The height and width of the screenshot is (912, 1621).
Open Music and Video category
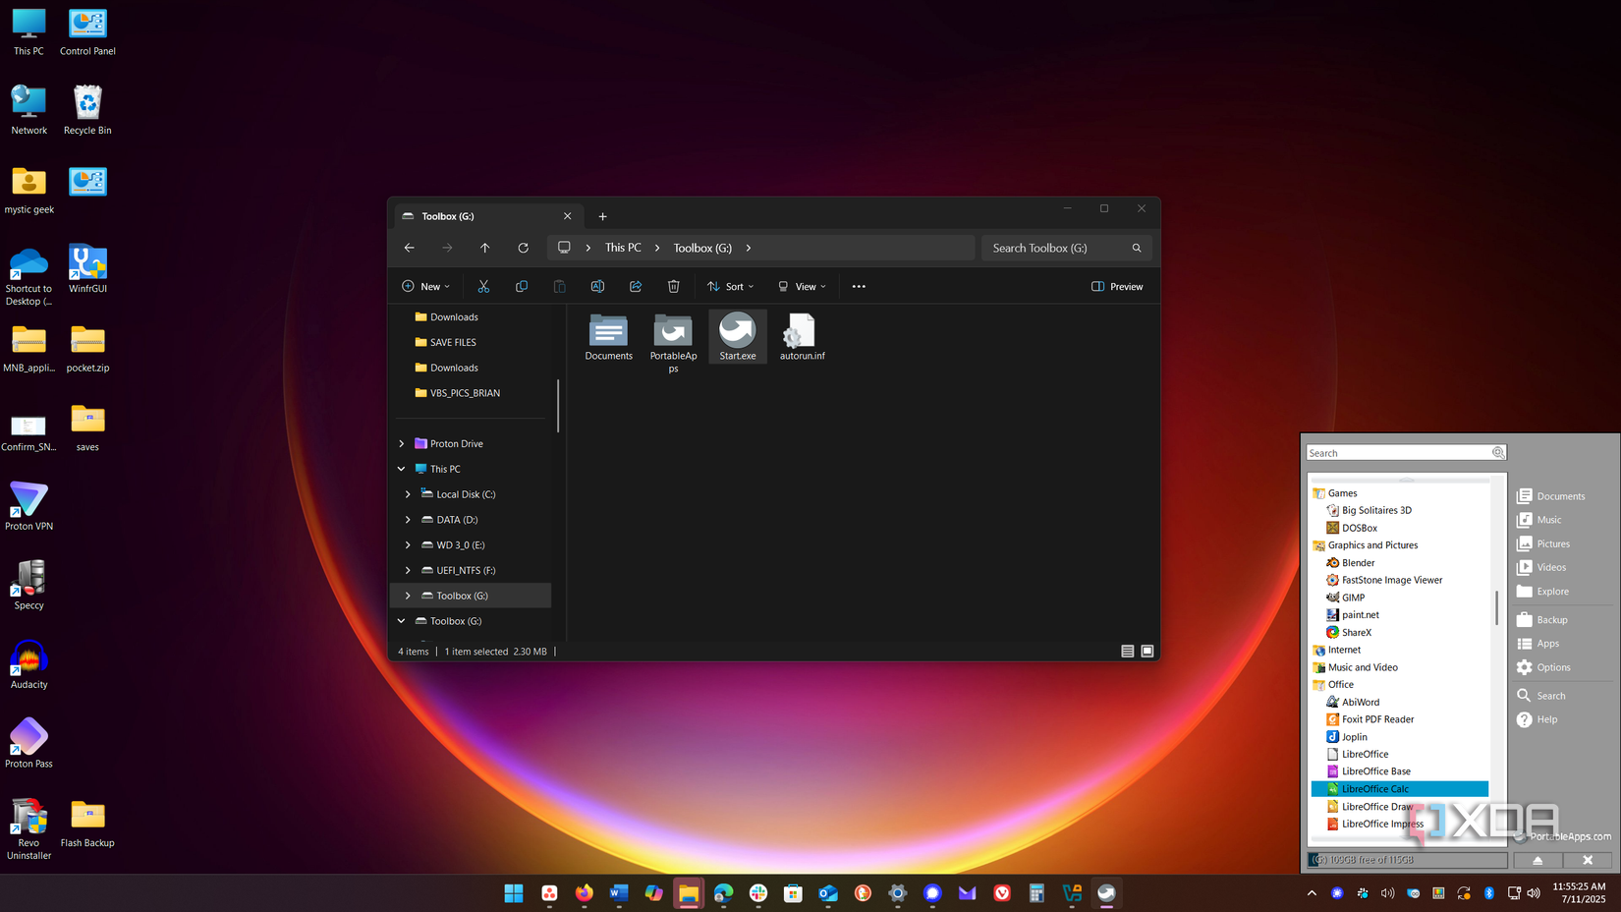tap(1355, 667)
